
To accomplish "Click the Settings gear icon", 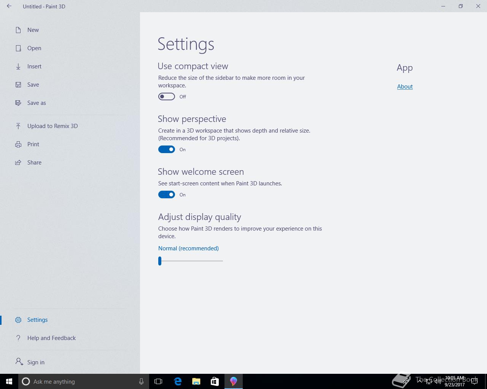I will tap(18, 320).
